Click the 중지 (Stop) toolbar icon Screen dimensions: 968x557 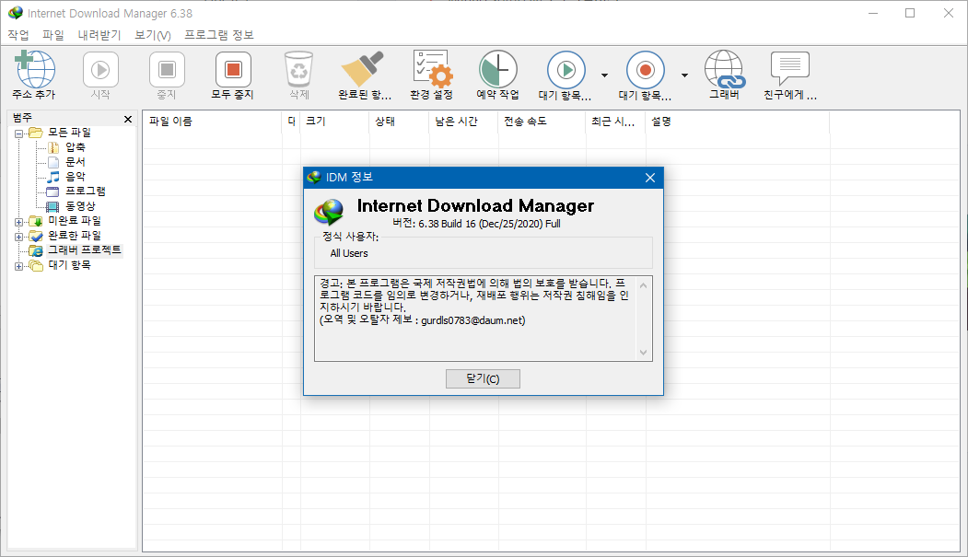click(x=167, y=70)
